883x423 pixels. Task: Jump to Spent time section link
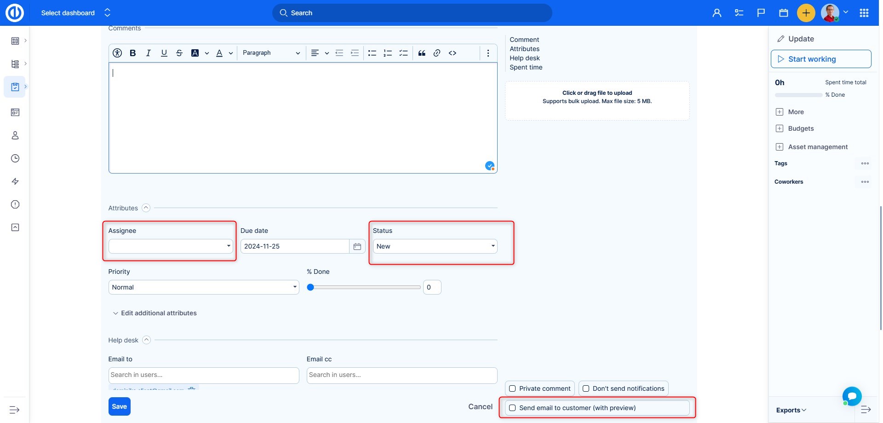coord(526,67)
